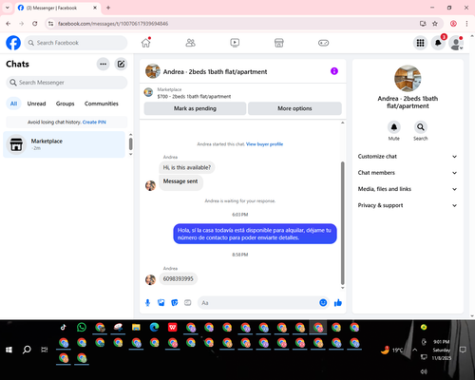
Task: Click the chat list scrollbar thumb
Action: click(130, 144)
